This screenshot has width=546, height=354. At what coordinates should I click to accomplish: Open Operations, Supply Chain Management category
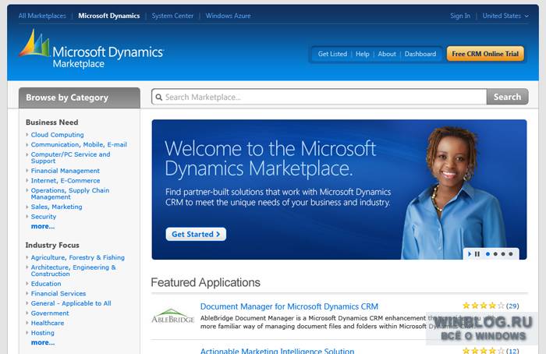[70, 193]
